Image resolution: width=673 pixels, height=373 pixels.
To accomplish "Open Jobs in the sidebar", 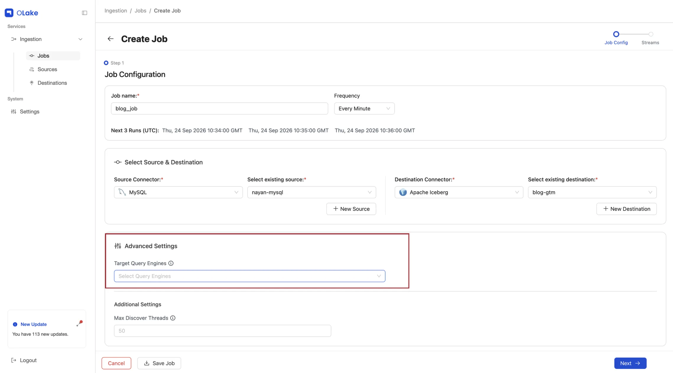I will 53,56.
